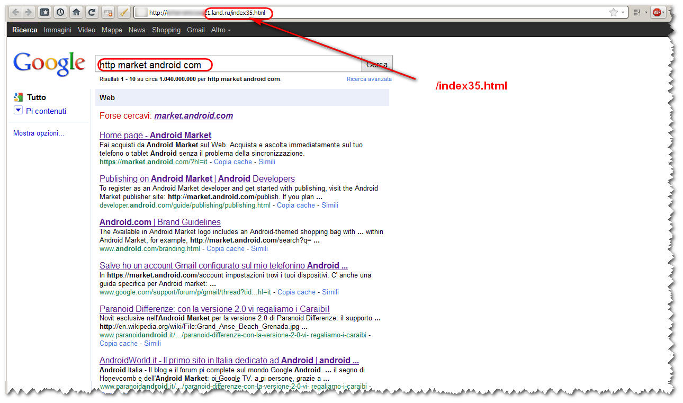Open Copia cache for the Paranoid Differenze result
Viewport: 683px width, 403px height.
(119, 344)
